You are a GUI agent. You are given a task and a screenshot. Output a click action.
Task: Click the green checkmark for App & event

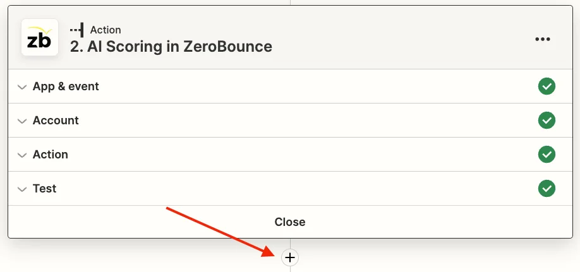tap(547, 86)
